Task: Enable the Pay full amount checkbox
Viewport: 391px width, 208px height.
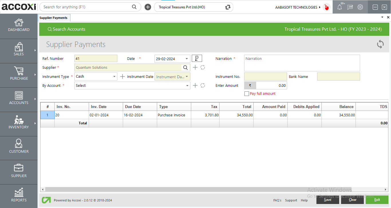Action: coord(246,93)
